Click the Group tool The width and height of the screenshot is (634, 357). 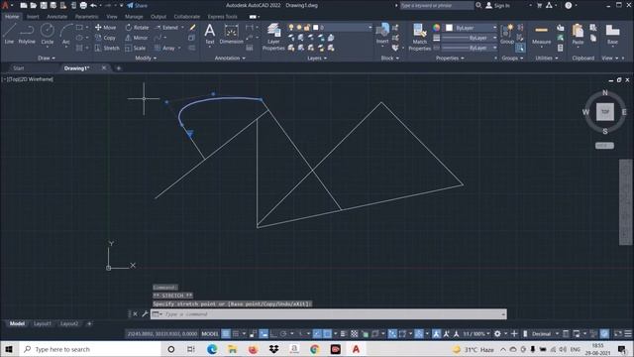[x=506, y=34]
